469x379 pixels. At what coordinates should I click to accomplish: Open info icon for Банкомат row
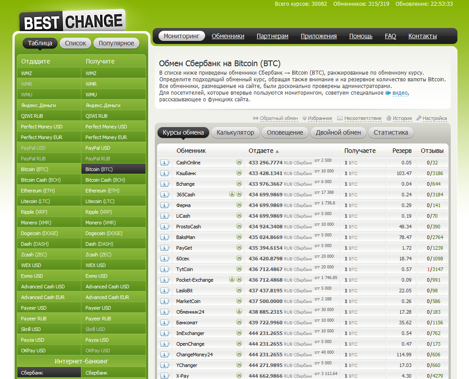[165, 323]
